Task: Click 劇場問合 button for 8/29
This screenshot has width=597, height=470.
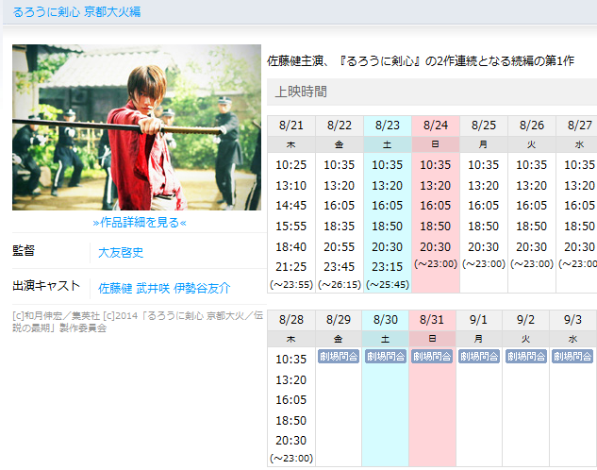Action: [339, 357]
